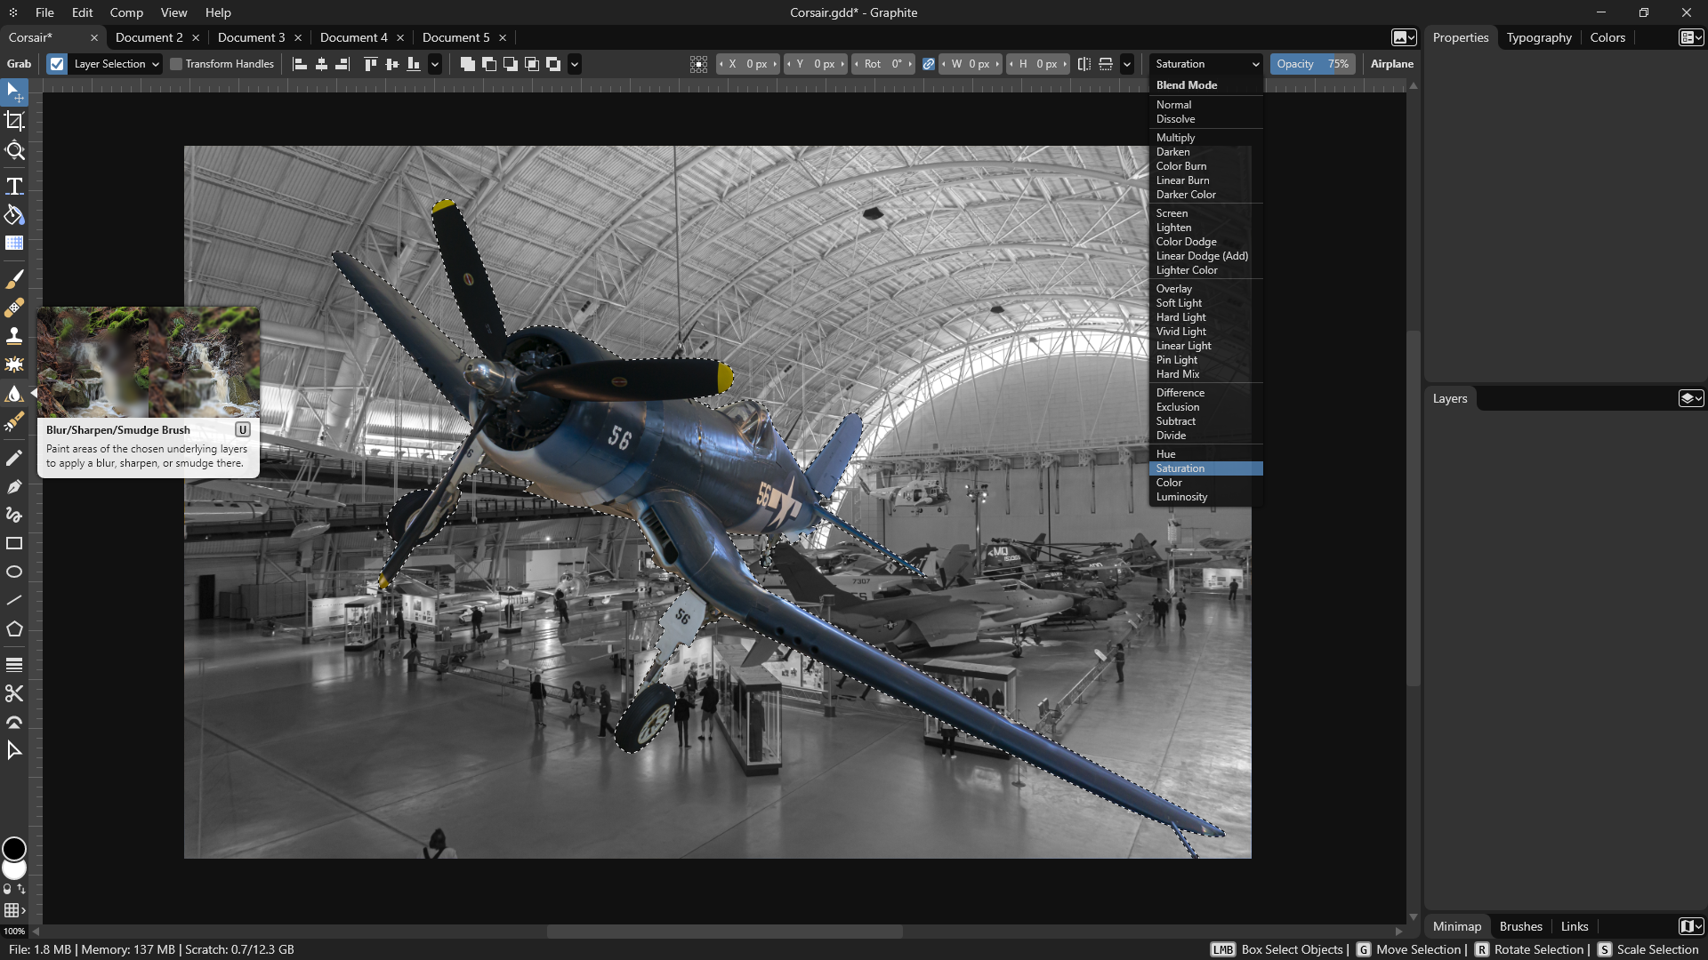This screenshot has height=960, width=1708.
Task: Open the Comp menu
Action: [126, 12]
